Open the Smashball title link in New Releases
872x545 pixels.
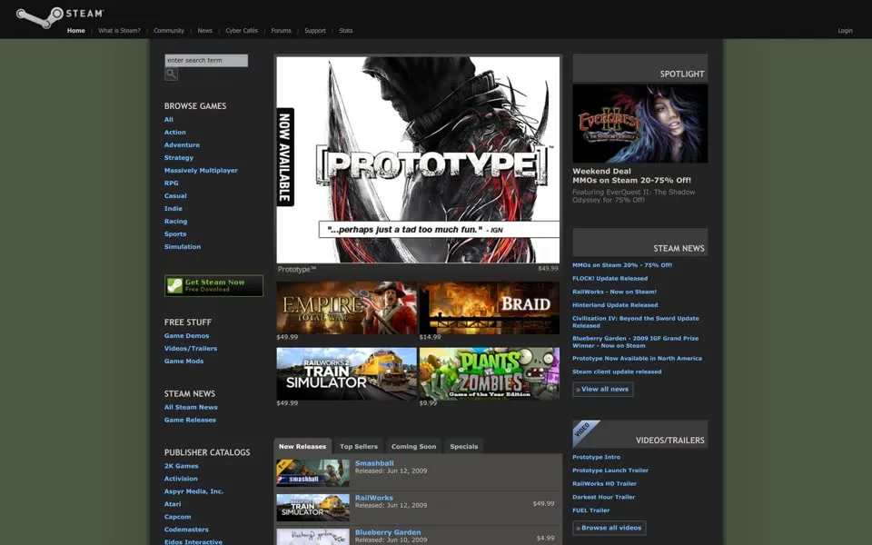pos(374,463)
